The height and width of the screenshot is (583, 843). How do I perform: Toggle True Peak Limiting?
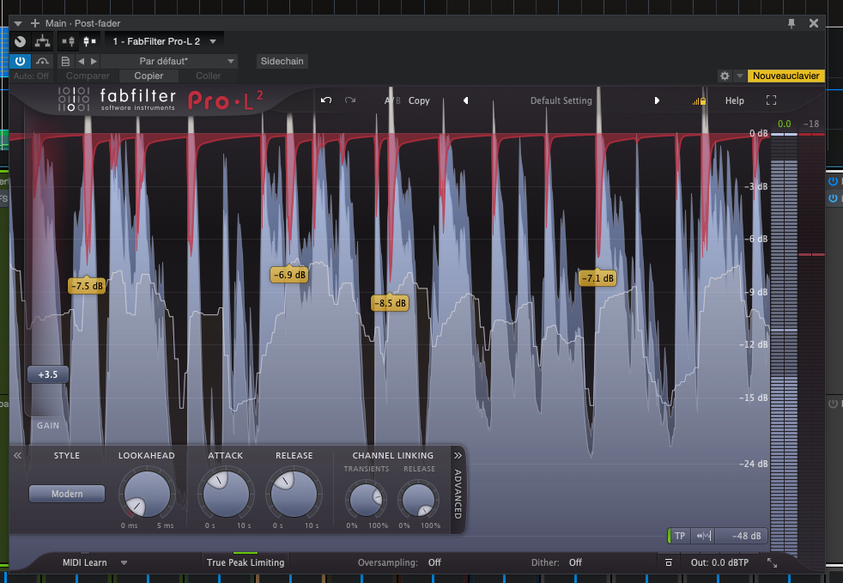[x=245, y=562]
